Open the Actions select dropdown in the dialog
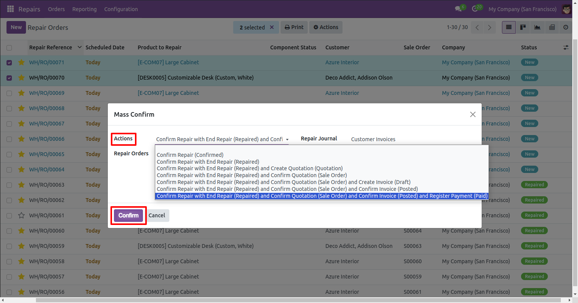The height and width of the screenshot is (303, 578). 222,139
